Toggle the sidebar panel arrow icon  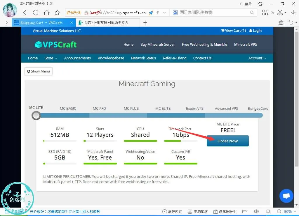pos(6,23)
